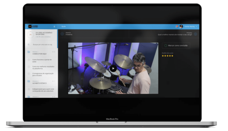Mark 'Como funciona o portal de aulas' complete circle

[29, 60]
